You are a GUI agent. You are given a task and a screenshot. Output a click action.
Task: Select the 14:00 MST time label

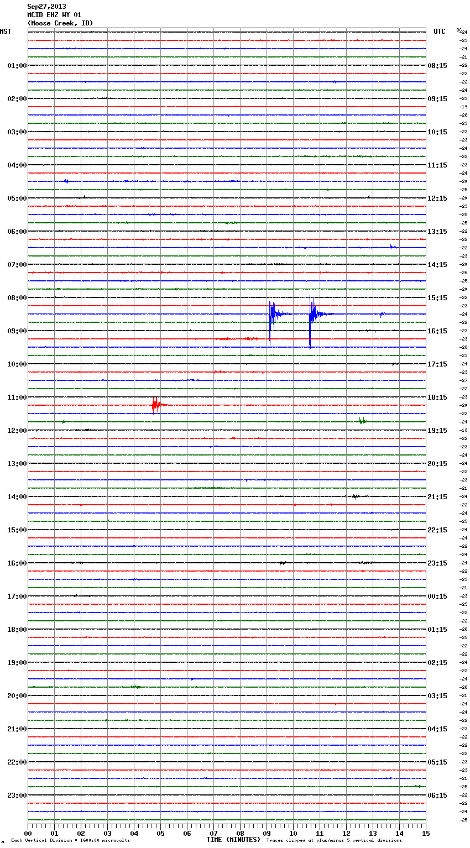click(17, 497)
